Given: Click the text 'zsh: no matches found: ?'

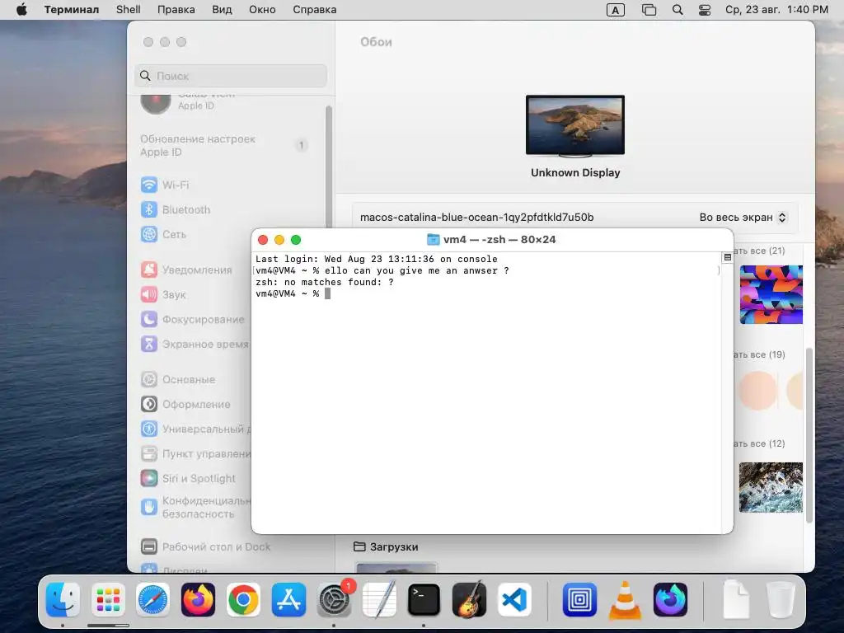Looking at the screenshot, I should pyautogui.click(x=325, y=282).
